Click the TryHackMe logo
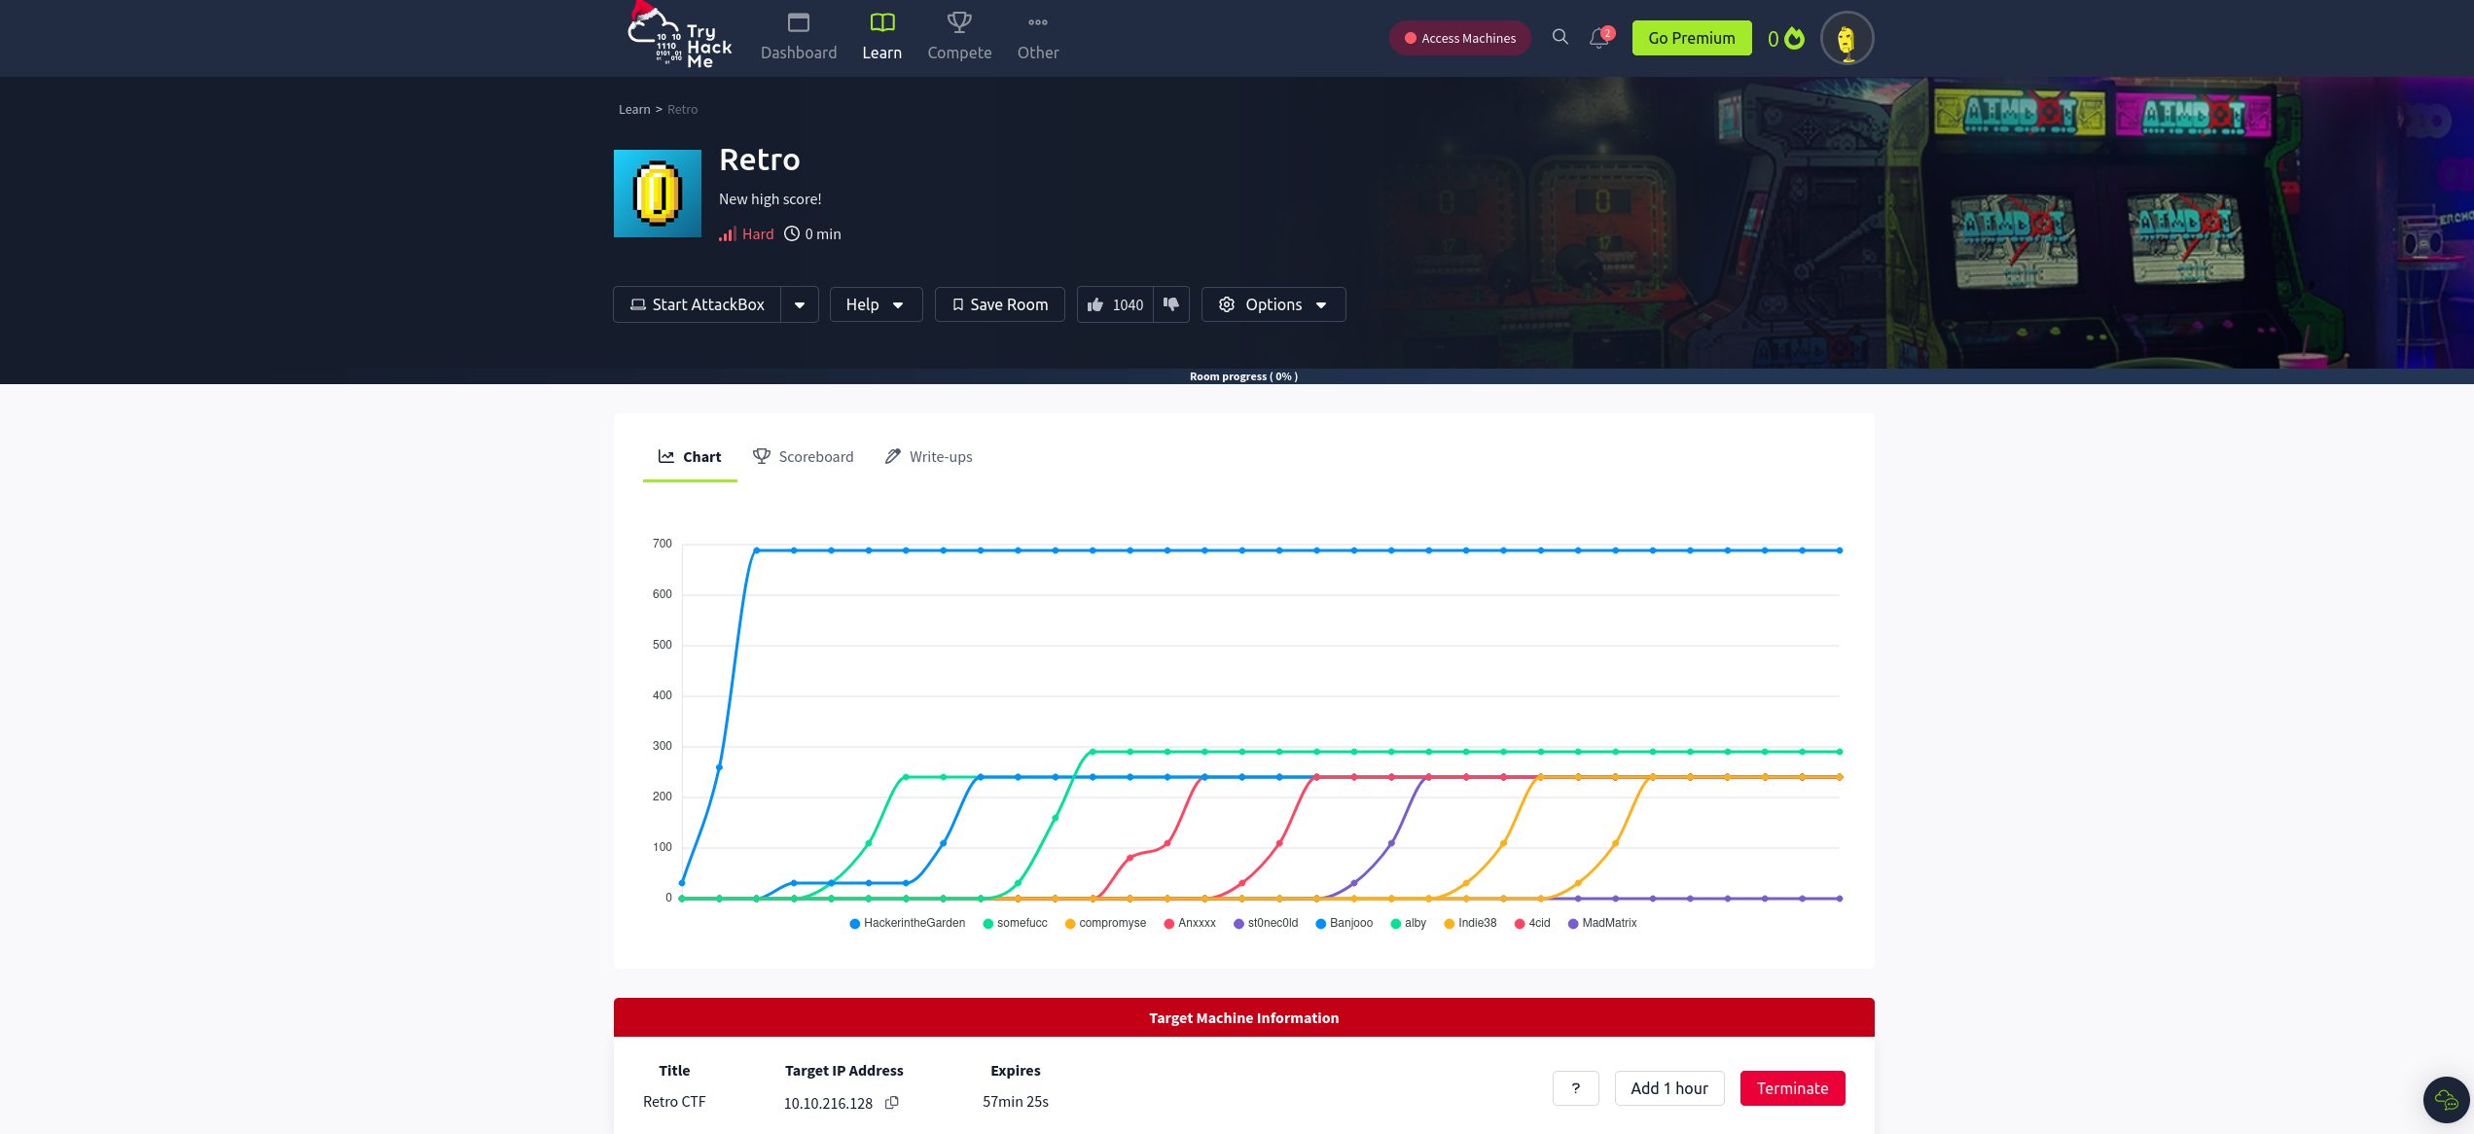 [679, 37]
